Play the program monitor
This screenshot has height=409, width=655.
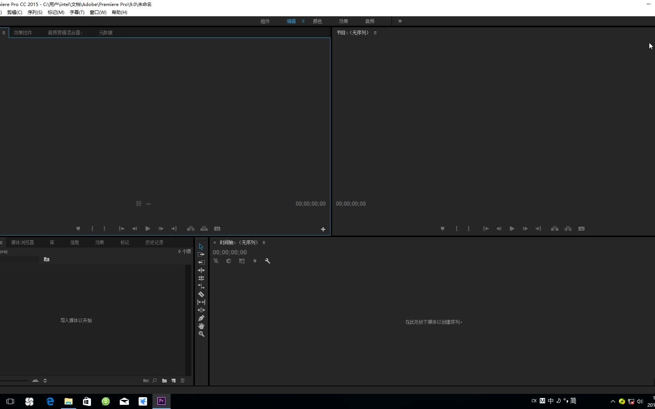pyautogui.click(x=512, y=229)
